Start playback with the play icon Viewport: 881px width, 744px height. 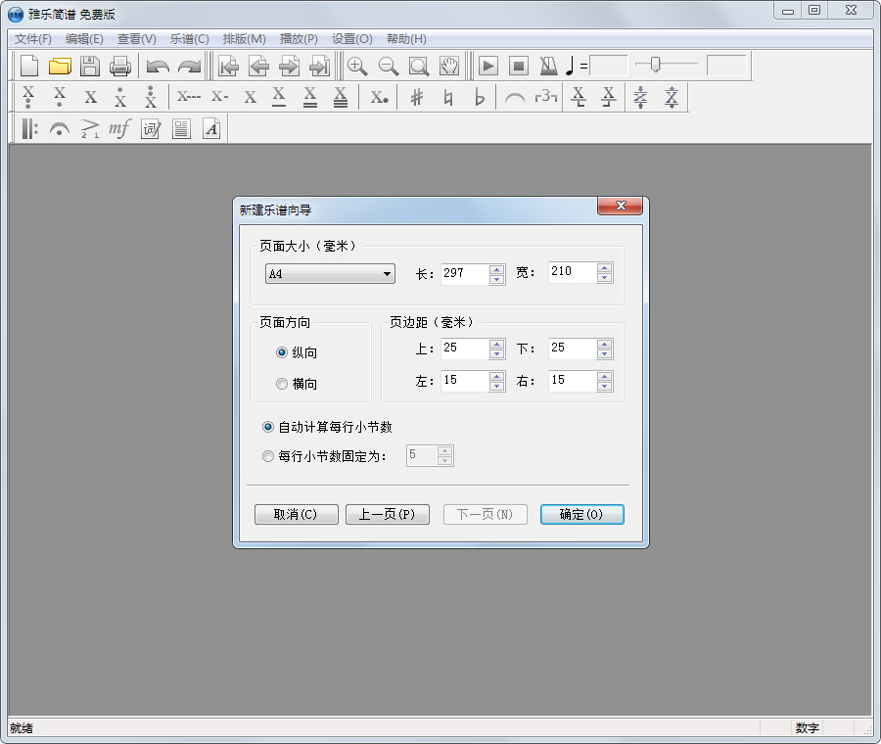tap(488, 66)
